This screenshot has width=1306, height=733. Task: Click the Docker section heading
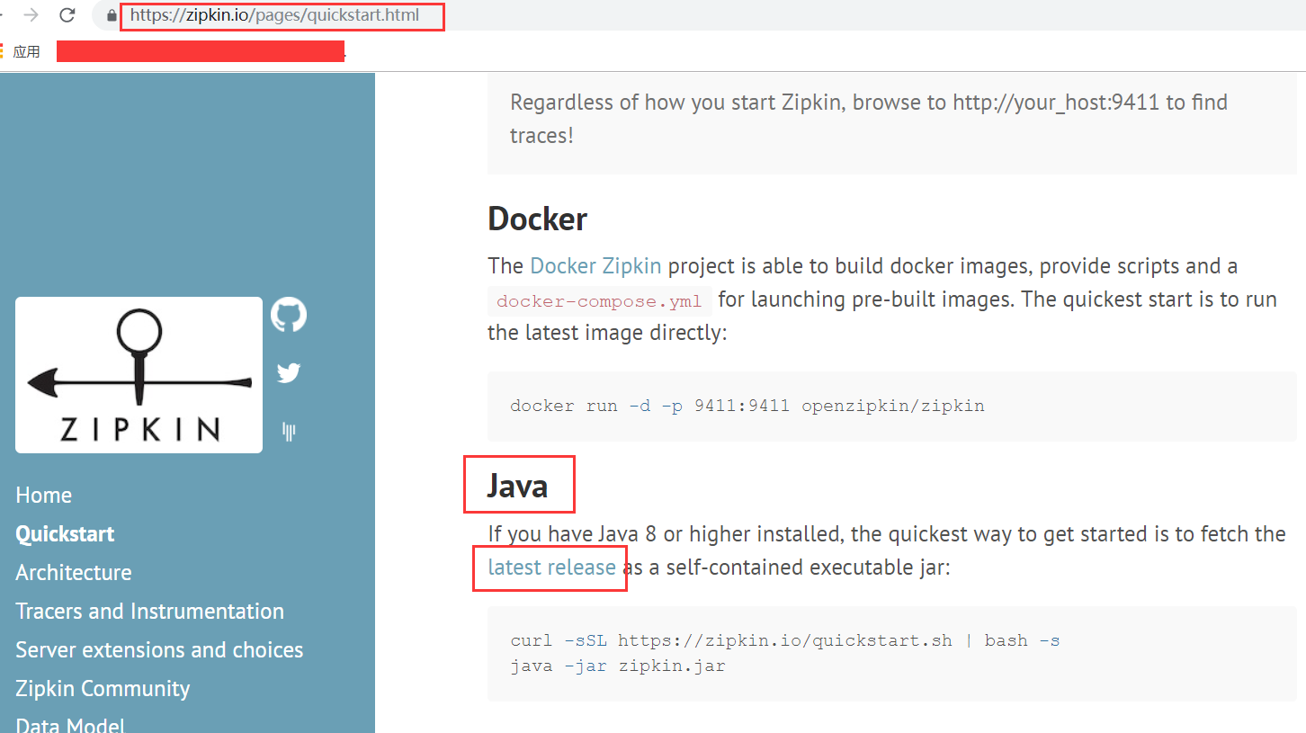[x=537, y=219]
